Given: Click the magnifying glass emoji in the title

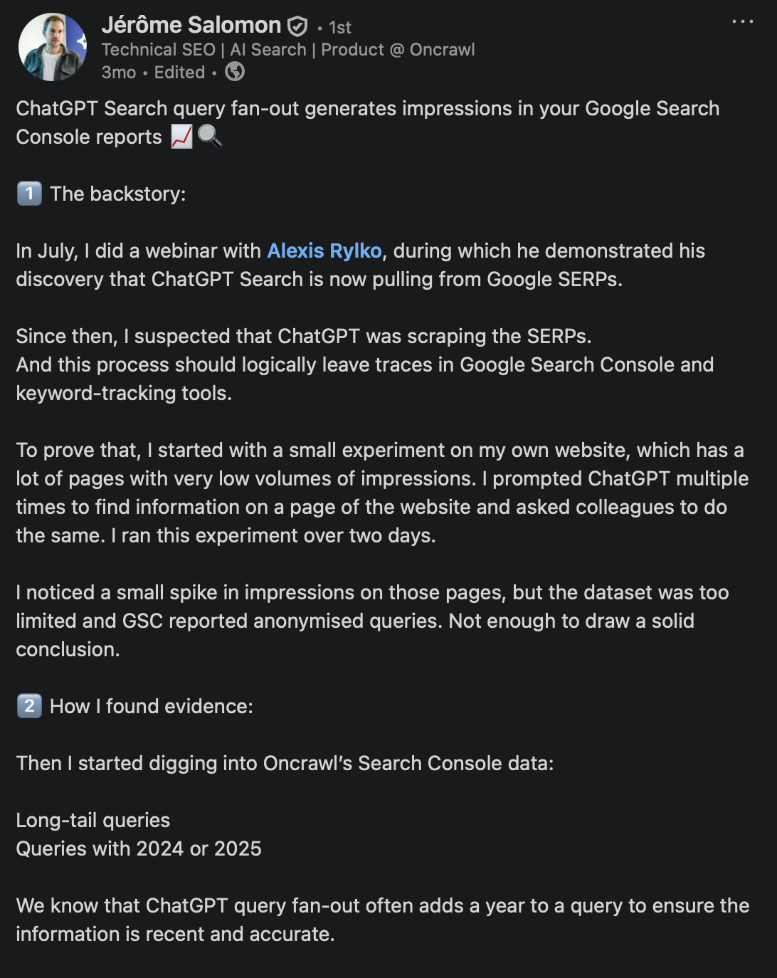Looking at the screenshot, I should [211, 137].
